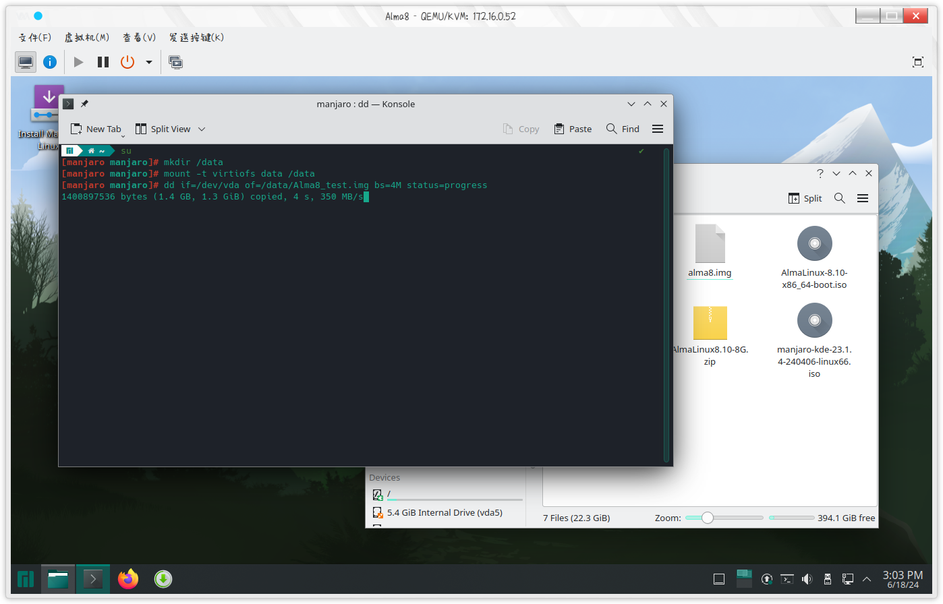Click Paste in Konsole toolbar
The image size is (943, 604).
click(573, 129)
